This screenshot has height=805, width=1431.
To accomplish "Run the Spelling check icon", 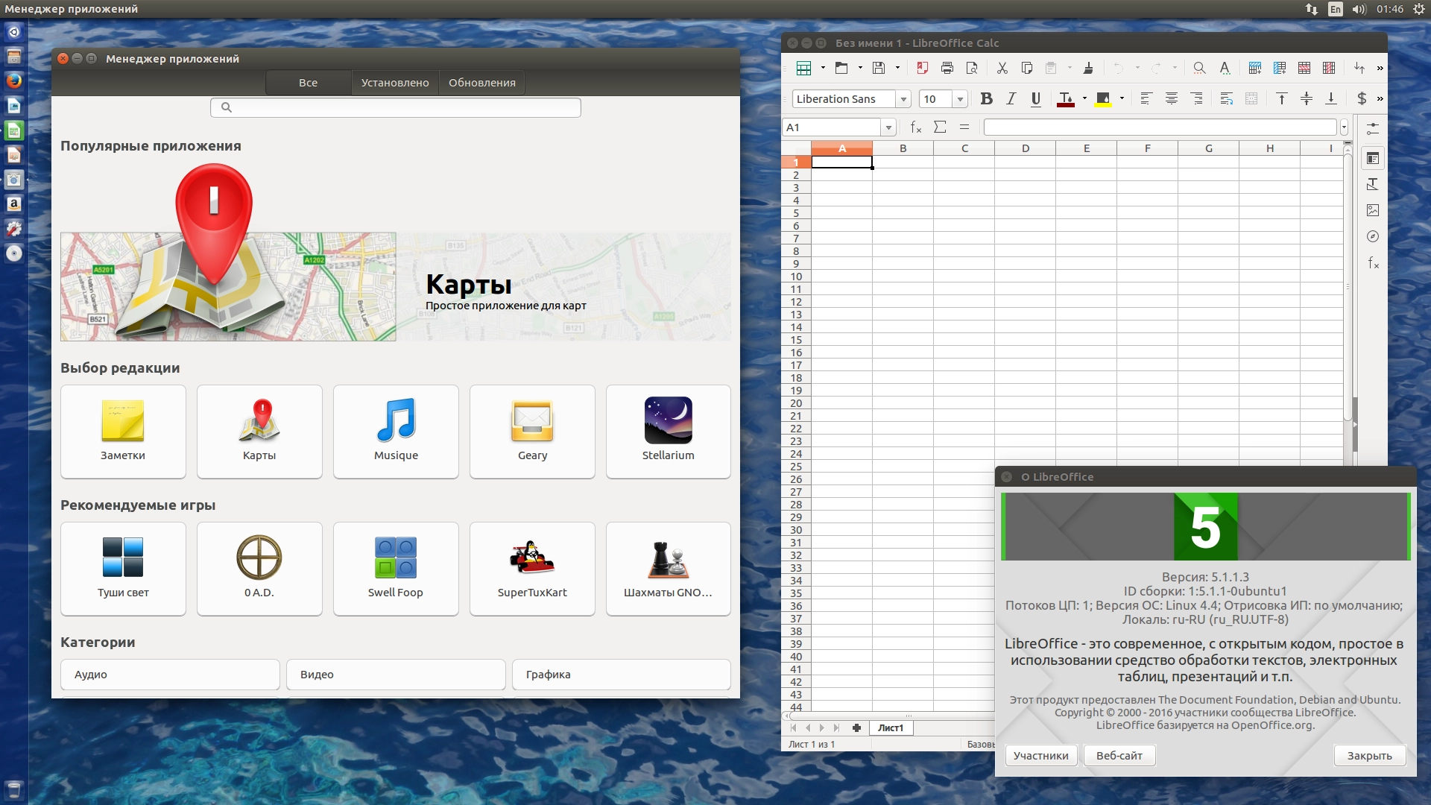I will click(x=1225, y=68).
